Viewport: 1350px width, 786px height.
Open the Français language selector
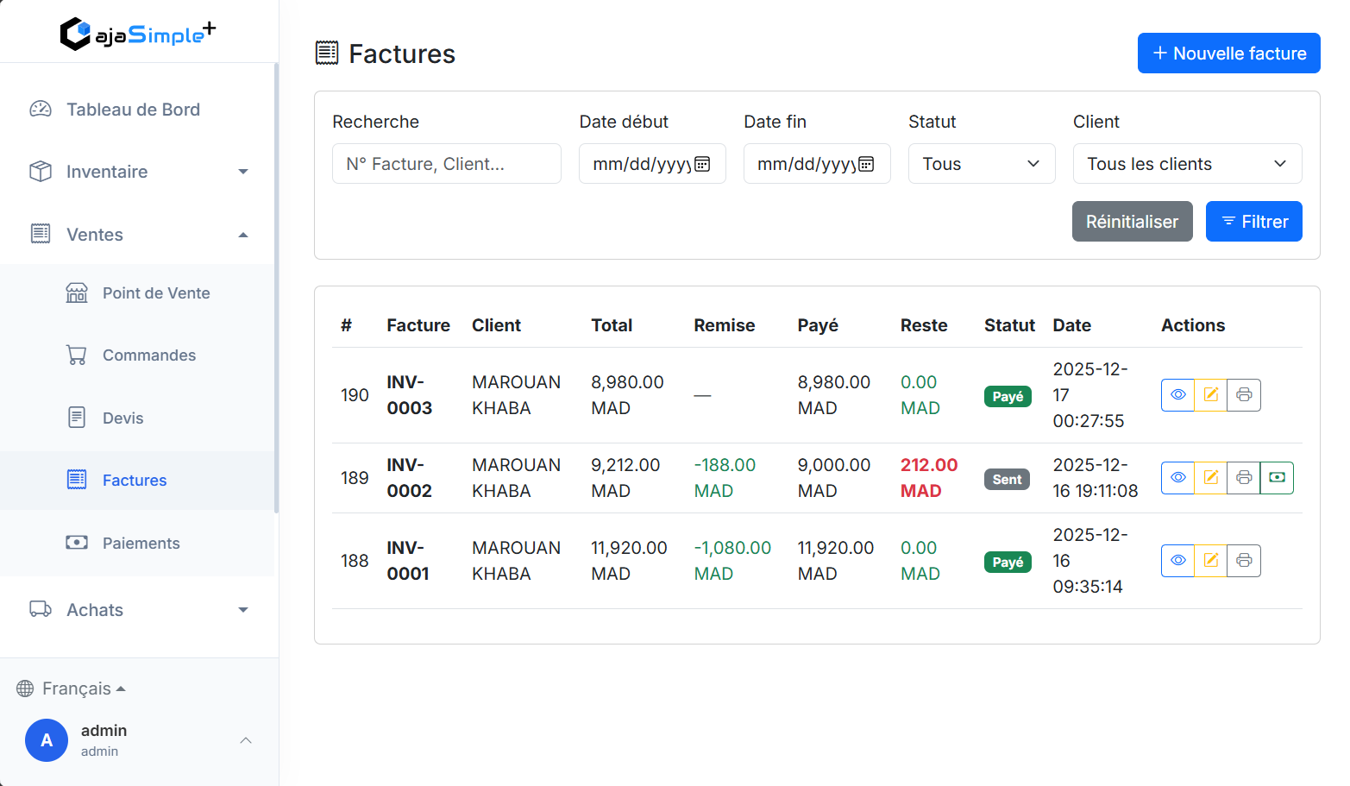point(76,689)
